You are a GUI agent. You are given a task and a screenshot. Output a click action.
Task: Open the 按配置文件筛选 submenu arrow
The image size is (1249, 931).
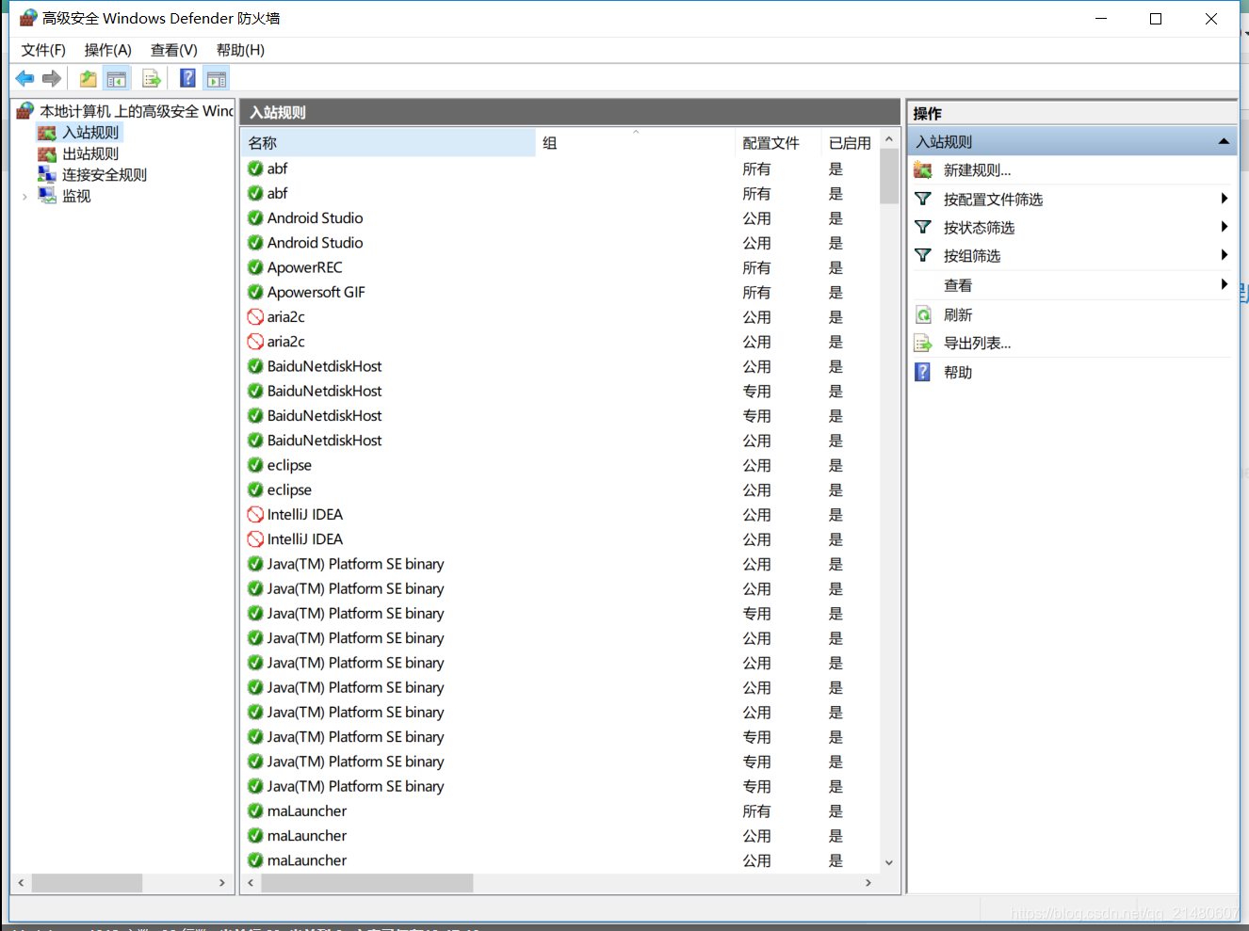(x=1224, y=199)
